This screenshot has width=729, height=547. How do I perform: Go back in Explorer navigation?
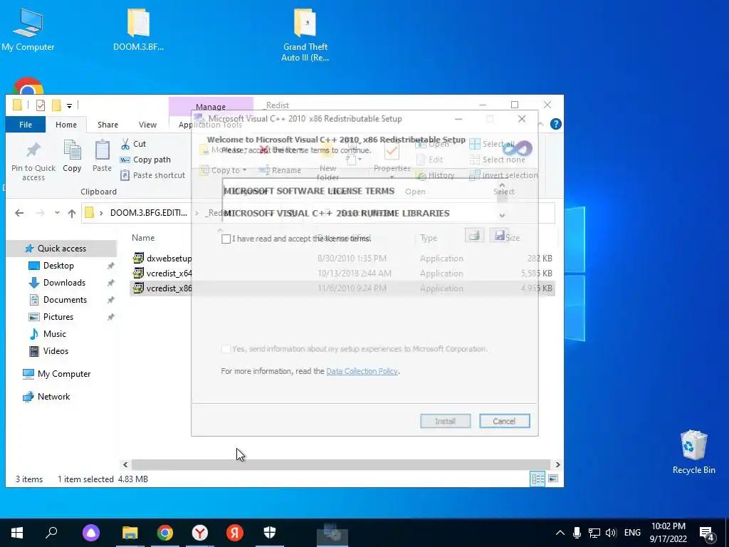point(19,213)
